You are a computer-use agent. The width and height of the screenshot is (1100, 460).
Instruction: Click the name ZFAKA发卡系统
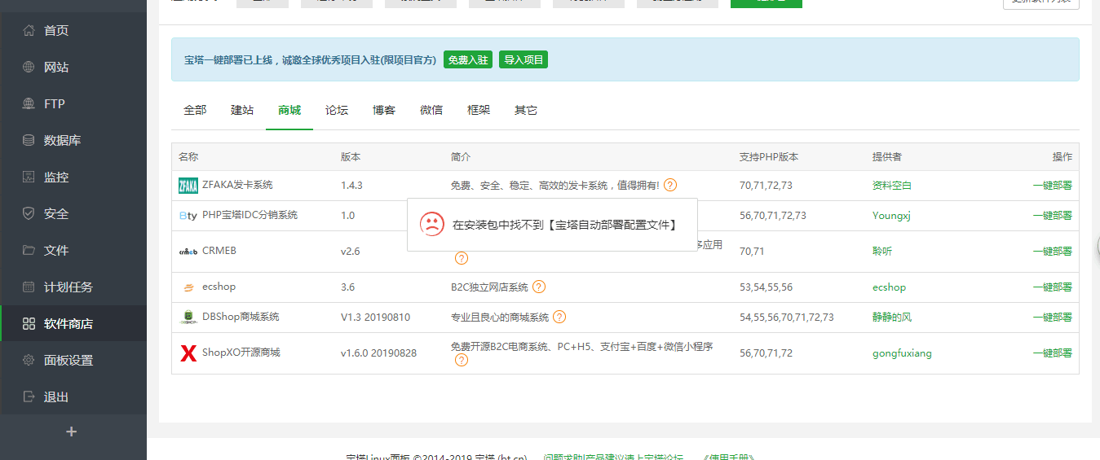point(237,186)
